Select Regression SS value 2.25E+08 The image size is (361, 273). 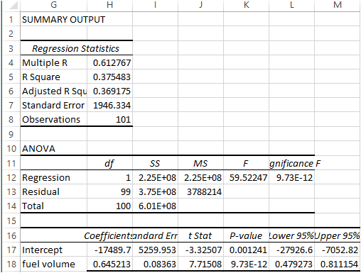pyautogui.click(x=155, y=177)
